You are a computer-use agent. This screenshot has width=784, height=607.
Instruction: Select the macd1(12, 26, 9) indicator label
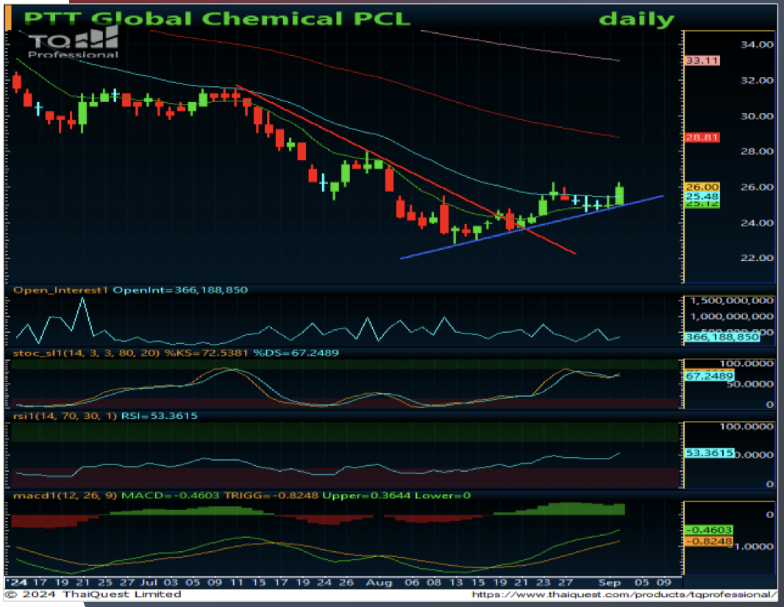tap(241, 495)
